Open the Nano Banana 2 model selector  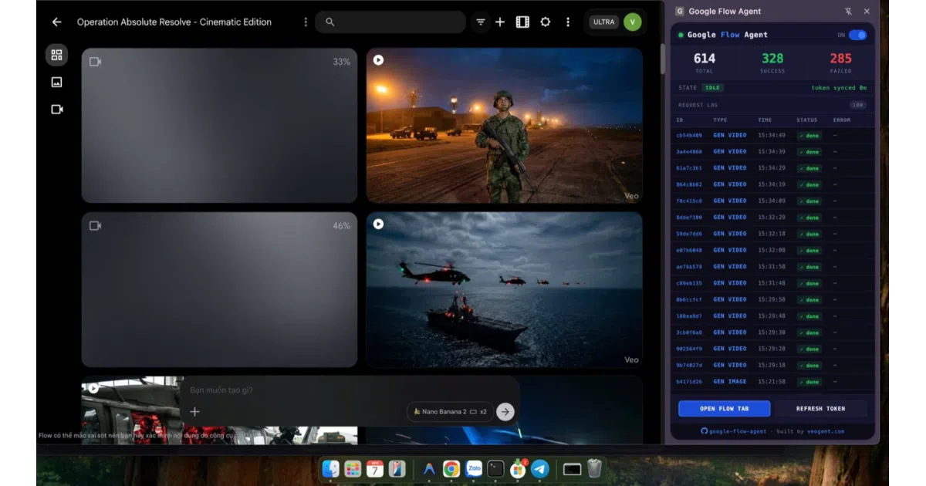click(x=450, y=412)
